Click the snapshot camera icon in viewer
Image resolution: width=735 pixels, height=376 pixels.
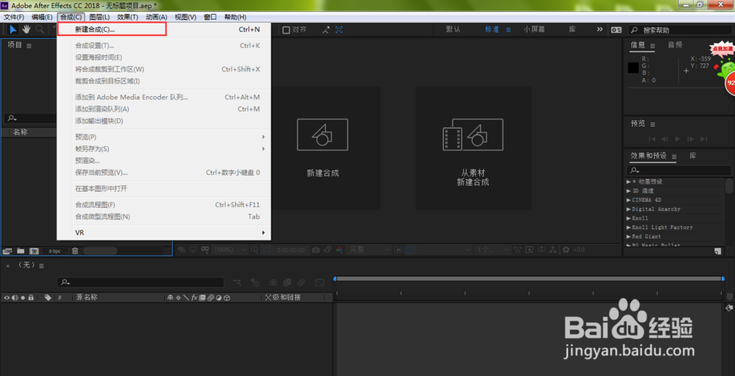(x=316, y=250)
